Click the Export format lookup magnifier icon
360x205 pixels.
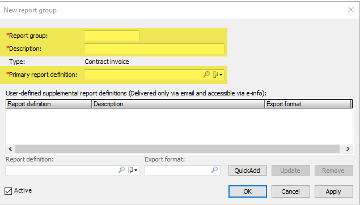pos(214,170)
